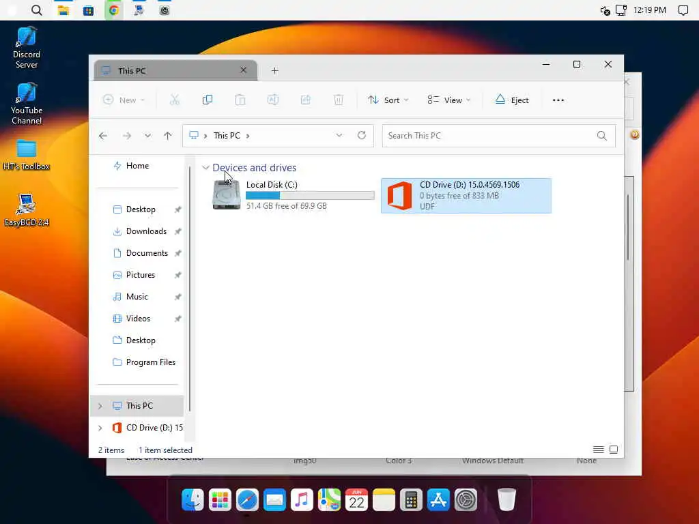The width and height of the screenshot is (699, 524).
Task: Click the 12:19 PM clock
Action: [x=650, y=10]
